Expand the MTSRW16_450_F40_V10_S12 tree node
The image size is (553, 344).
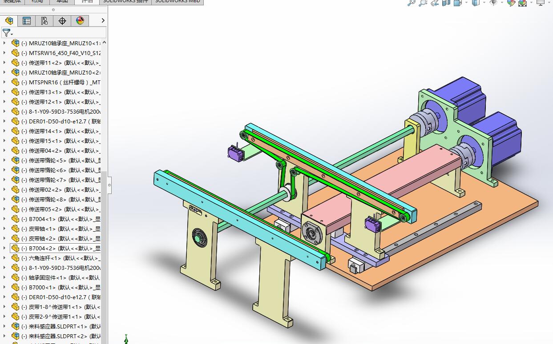(4, 53)
